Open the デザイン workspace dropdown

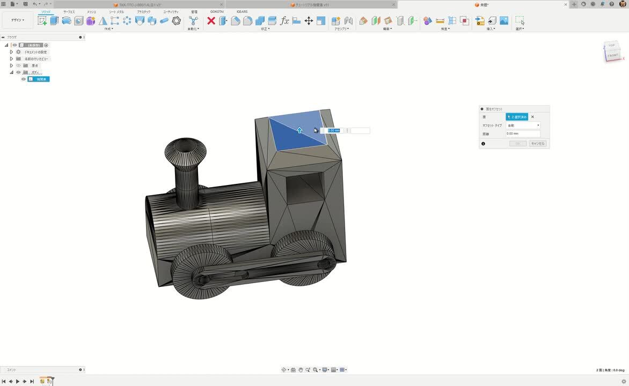(x=18, y=20)
